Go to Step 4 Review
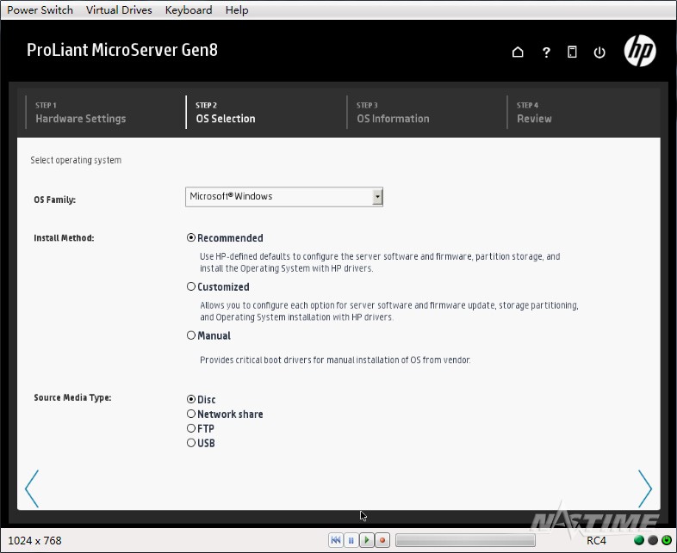677x553 pixels. (x=534, y=113)
